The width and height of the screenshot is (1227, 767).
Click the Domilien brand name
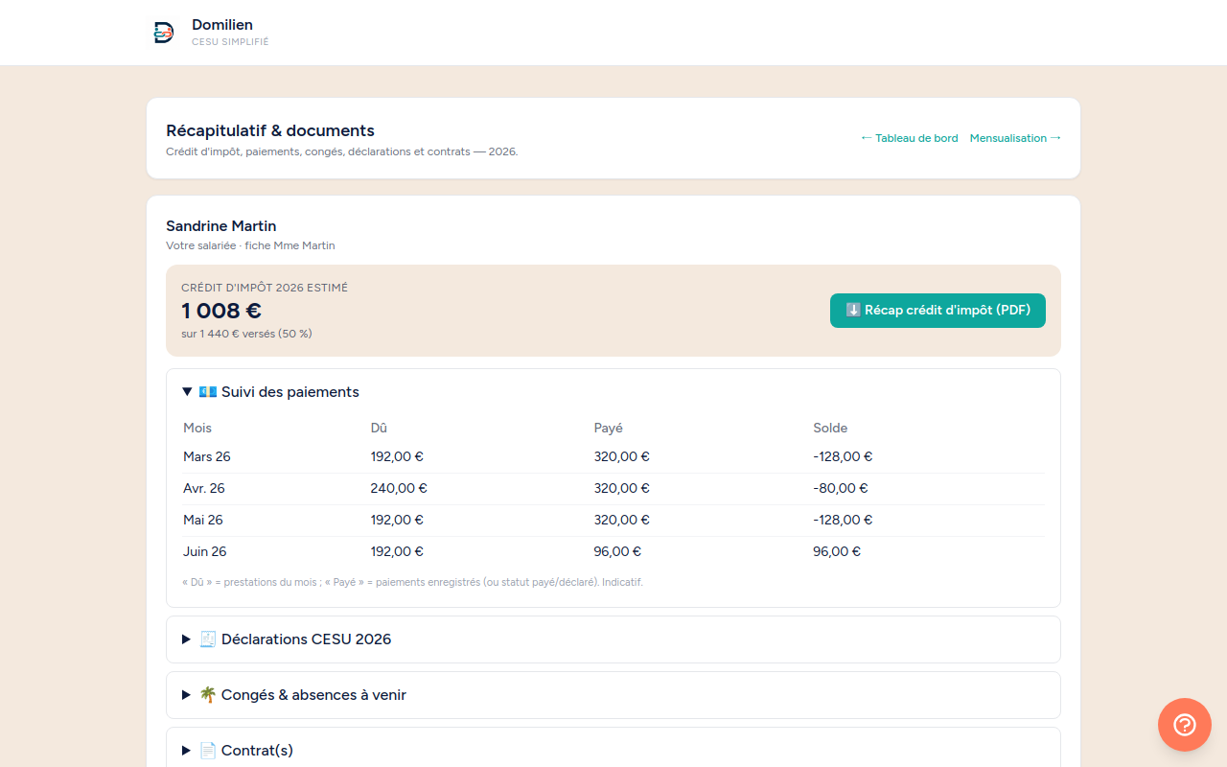[x=222, y=25]
